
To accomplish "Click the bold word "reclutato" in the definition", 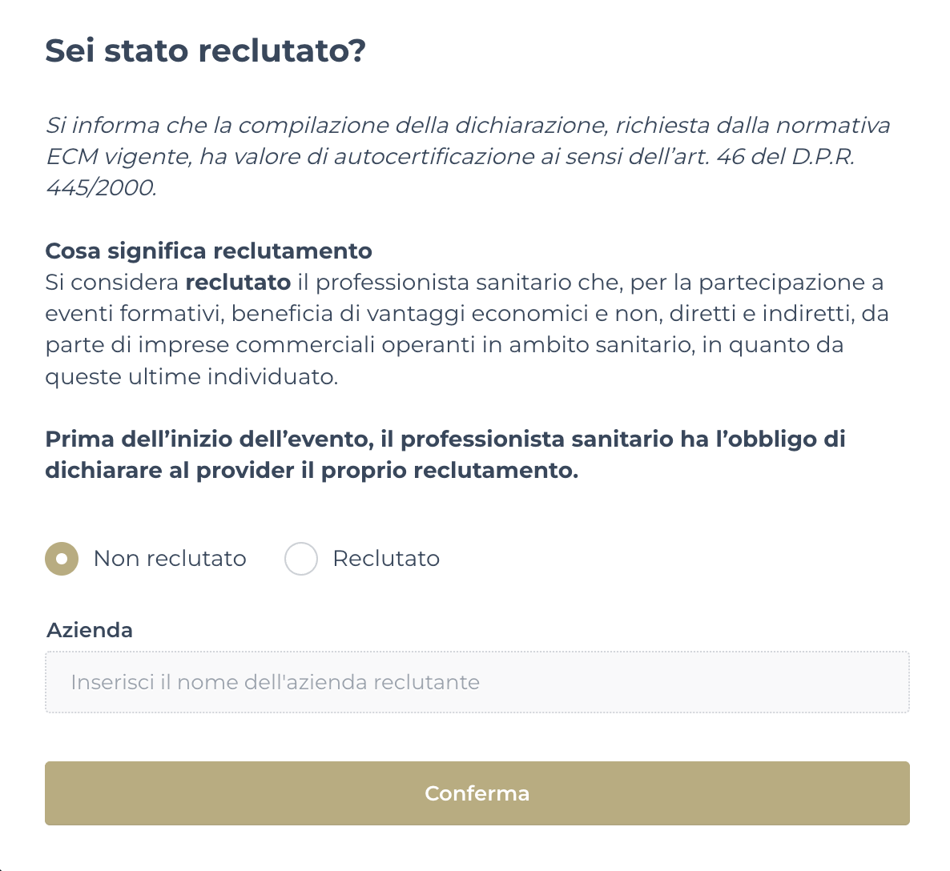I will pos(238,283).
